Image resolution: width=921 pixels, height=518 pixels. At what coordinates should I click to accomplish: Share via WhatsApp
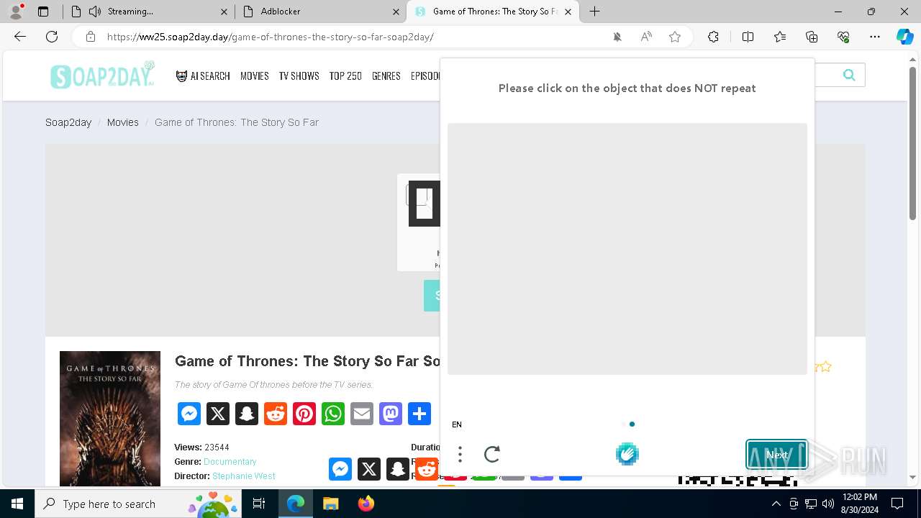(x=333, y=414)
